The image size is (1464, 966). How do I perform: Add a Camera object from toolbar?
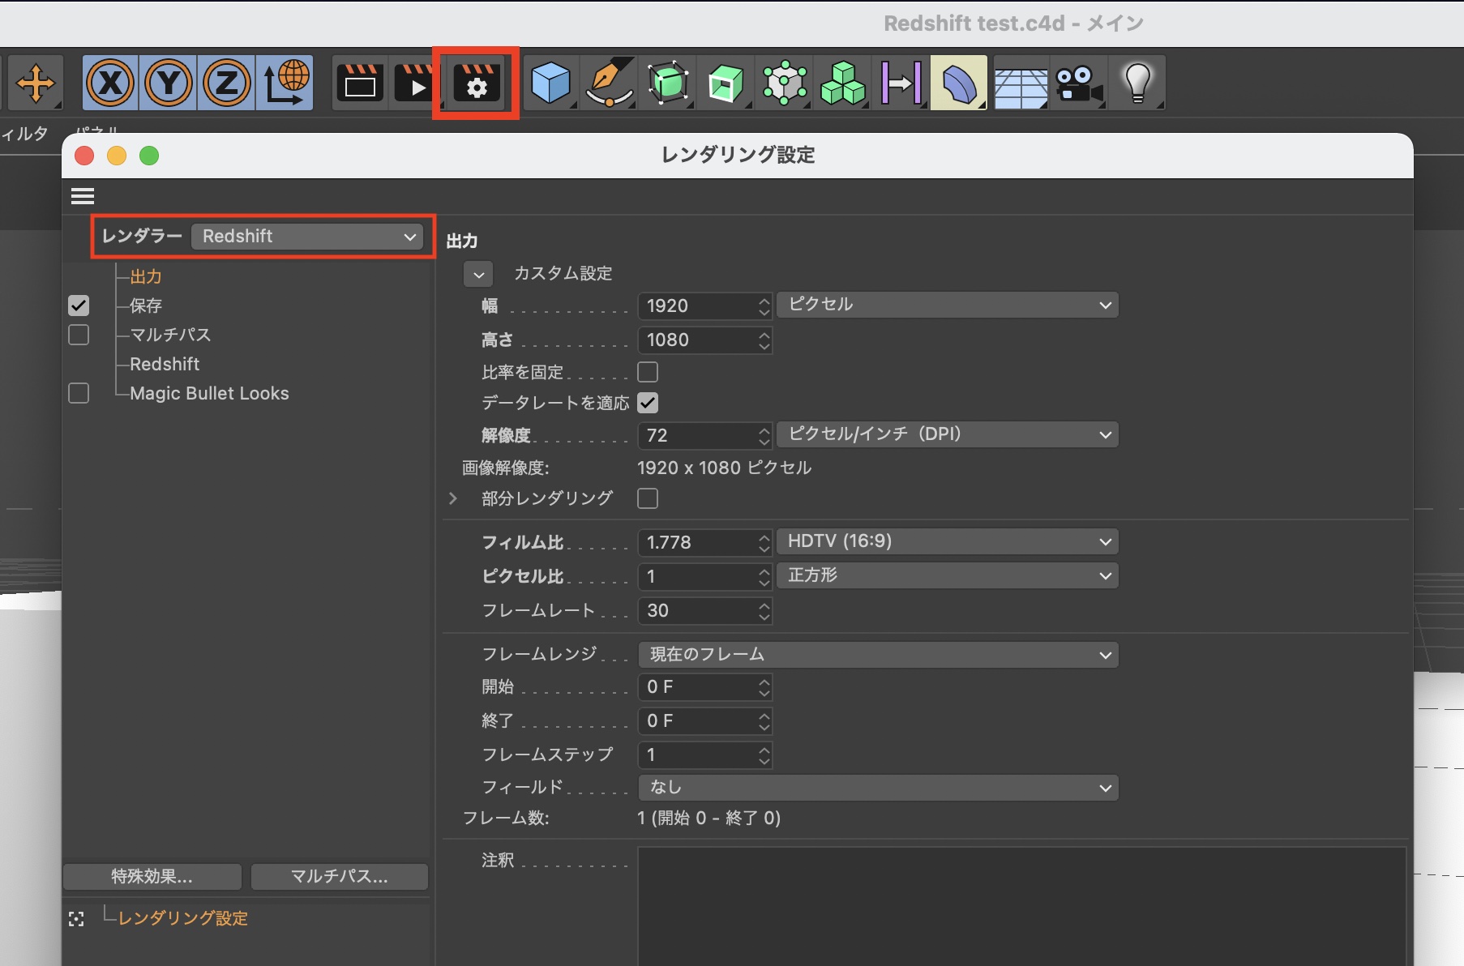(1079, 83)
